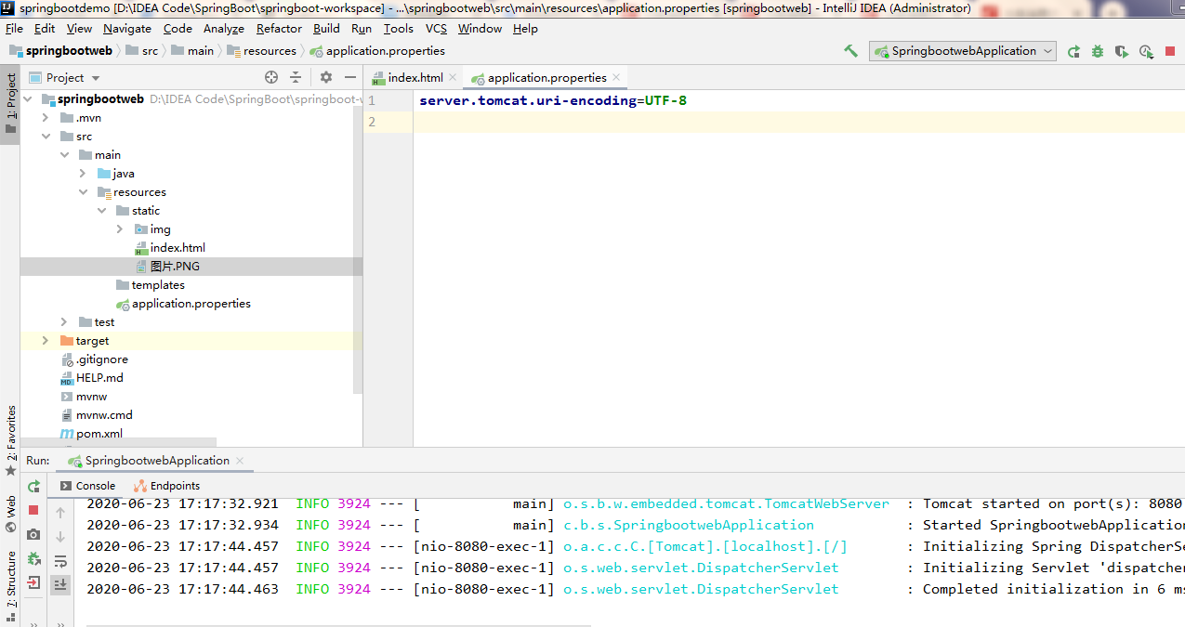Open Project panel settings gear
The width and height of the screenshot is (1185, 627).
pyautogui.click(x=326, y=77)
